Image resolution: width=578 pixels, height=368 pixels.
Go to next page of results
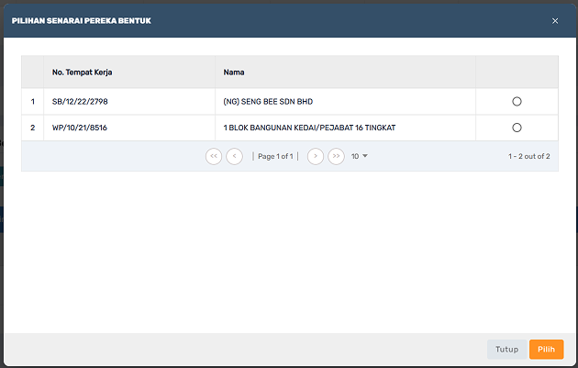click(x=316, y=156)
